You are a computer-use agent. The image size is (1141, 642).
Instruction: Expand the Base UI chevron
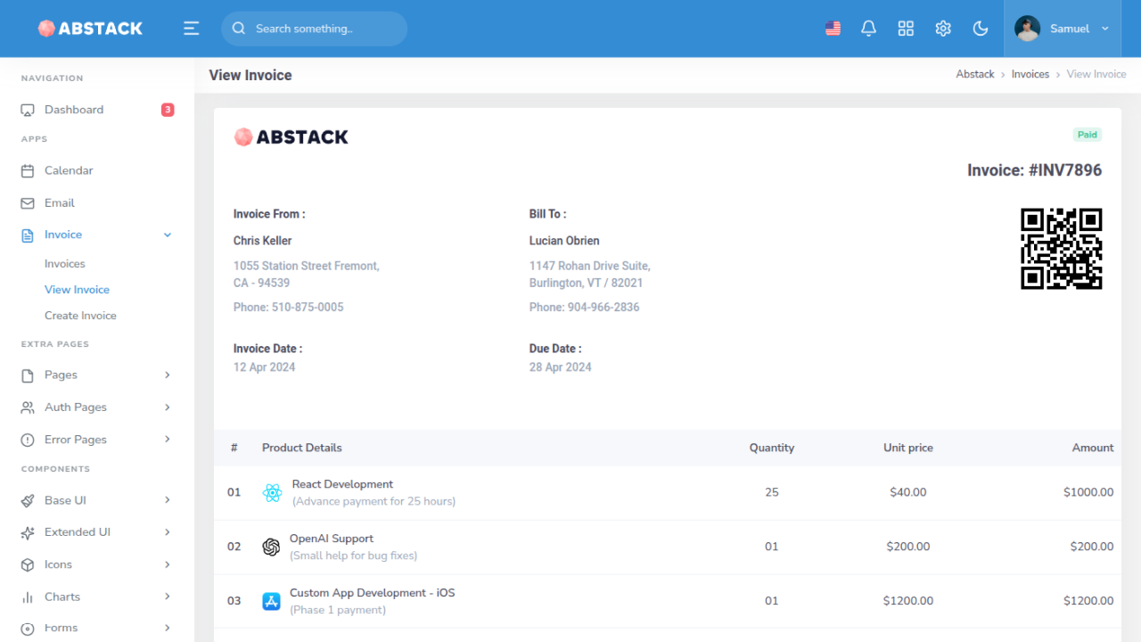(168, 500)
